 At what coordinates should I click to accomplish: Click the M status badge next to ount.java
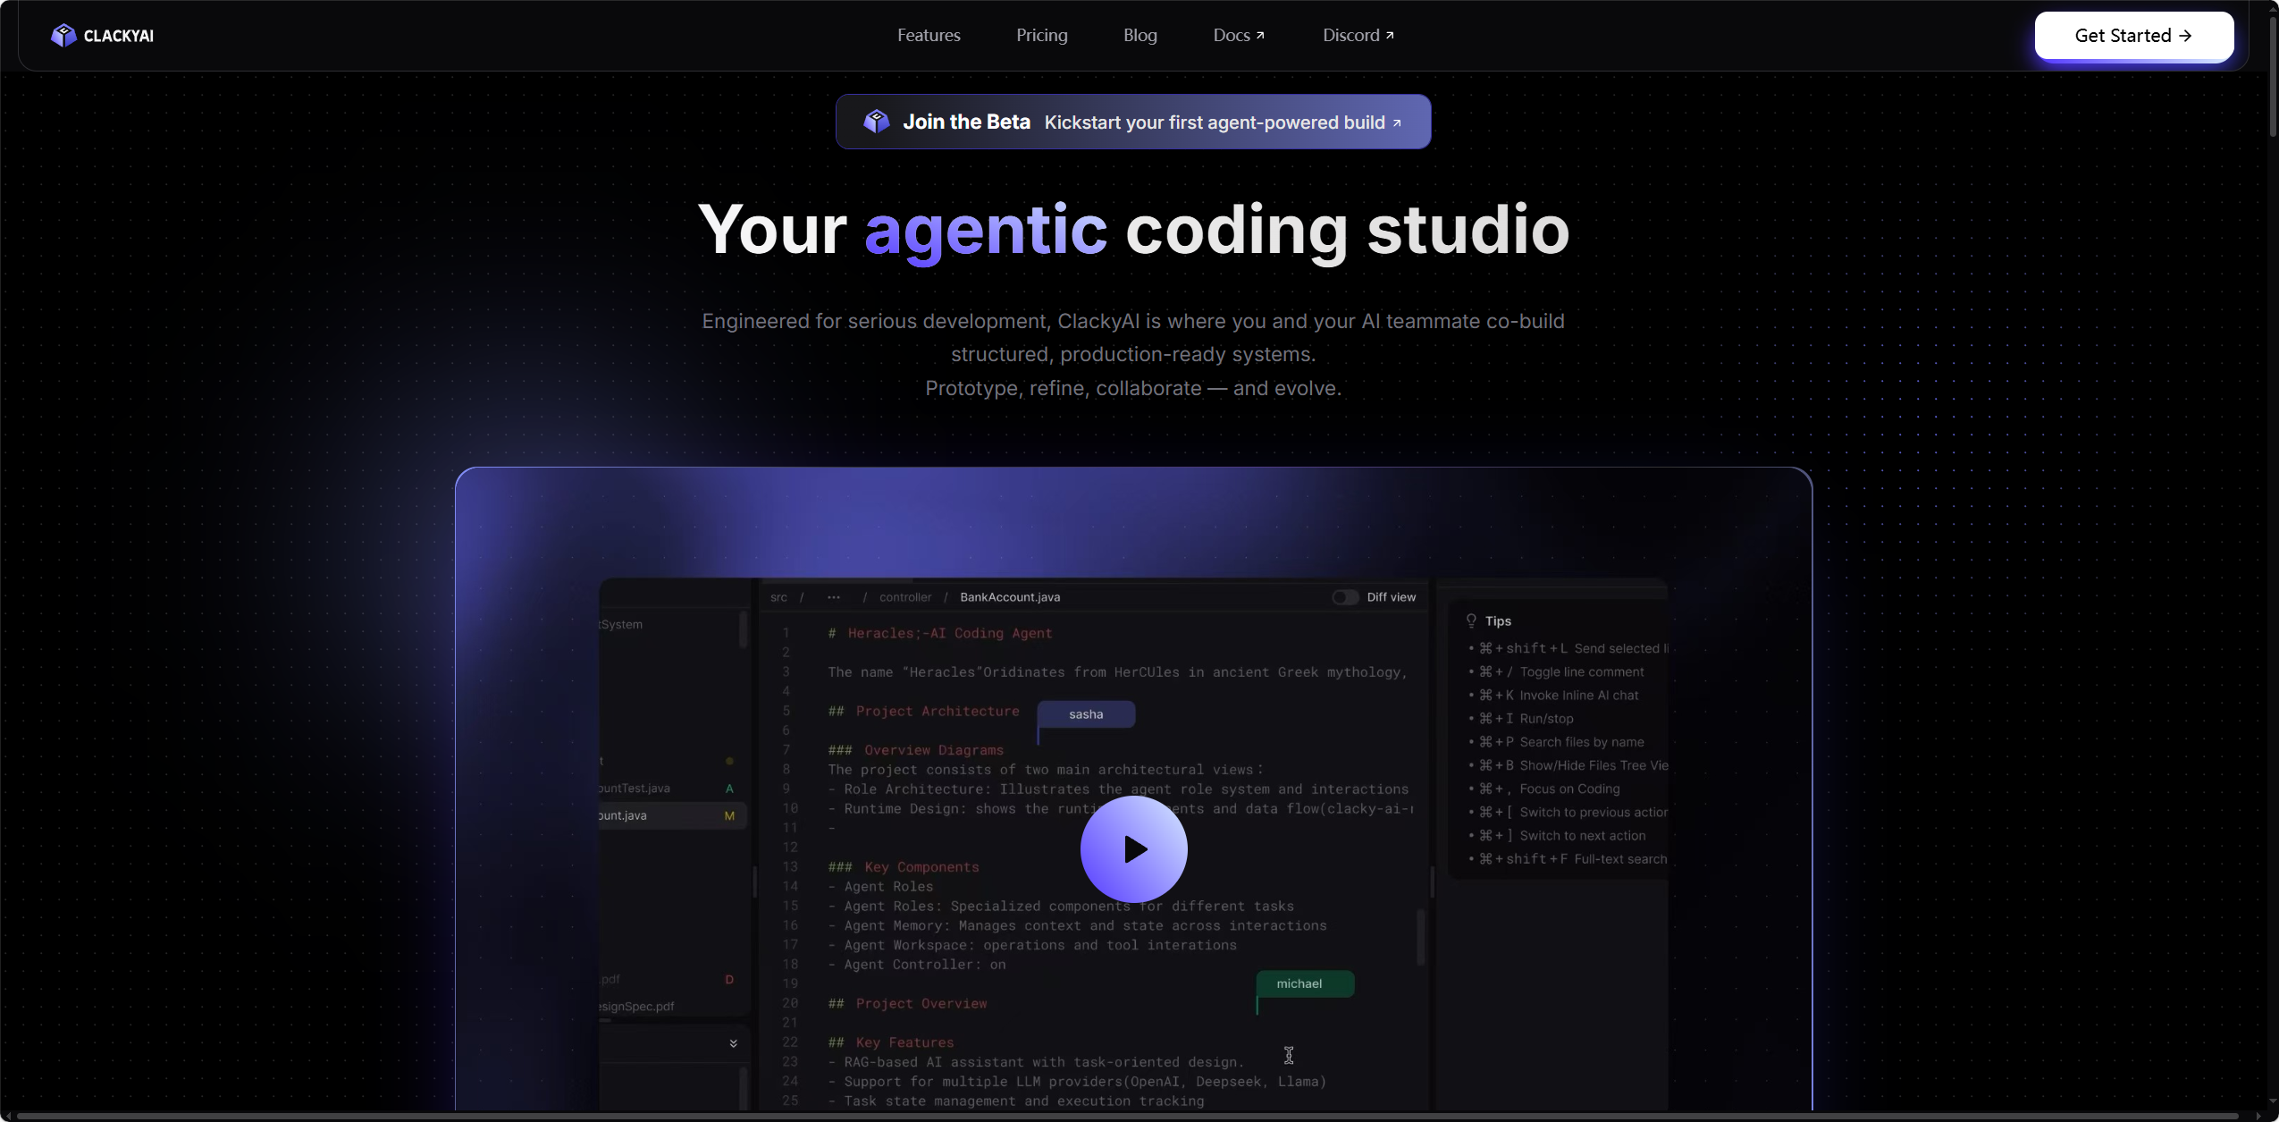729,815
